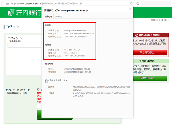The width and height of the screenshot is (172, 127).
Task: Add page to favorites with star icon
Action: 138,4
